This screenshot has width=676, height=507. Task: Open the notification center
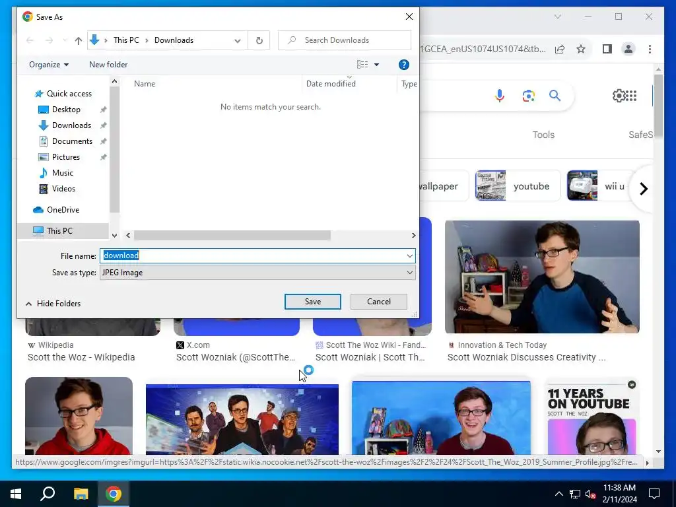[654, 494]
